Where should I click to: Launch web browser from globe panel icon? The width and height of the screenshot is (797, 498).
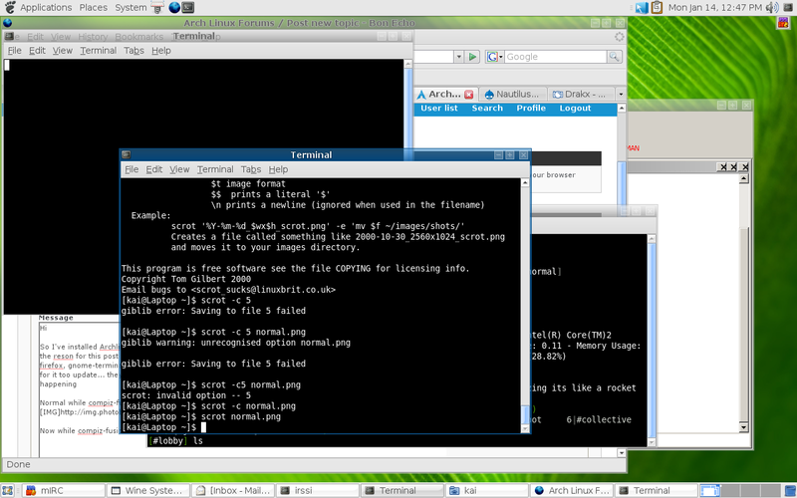click(x=174, y=8)
